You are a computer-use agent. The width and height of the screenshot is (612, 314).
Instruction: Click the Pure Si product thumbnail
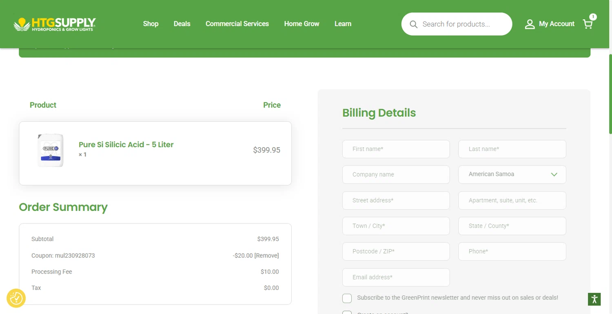tap(51, 150)
